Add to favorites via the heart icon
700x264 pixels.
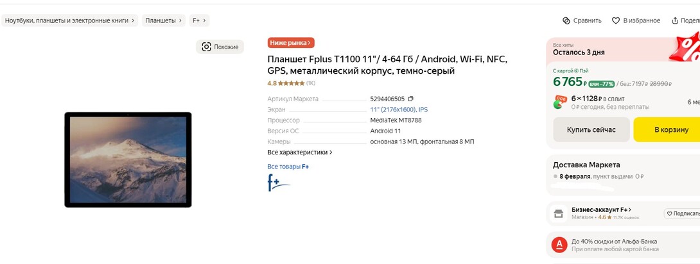(615, 21)
